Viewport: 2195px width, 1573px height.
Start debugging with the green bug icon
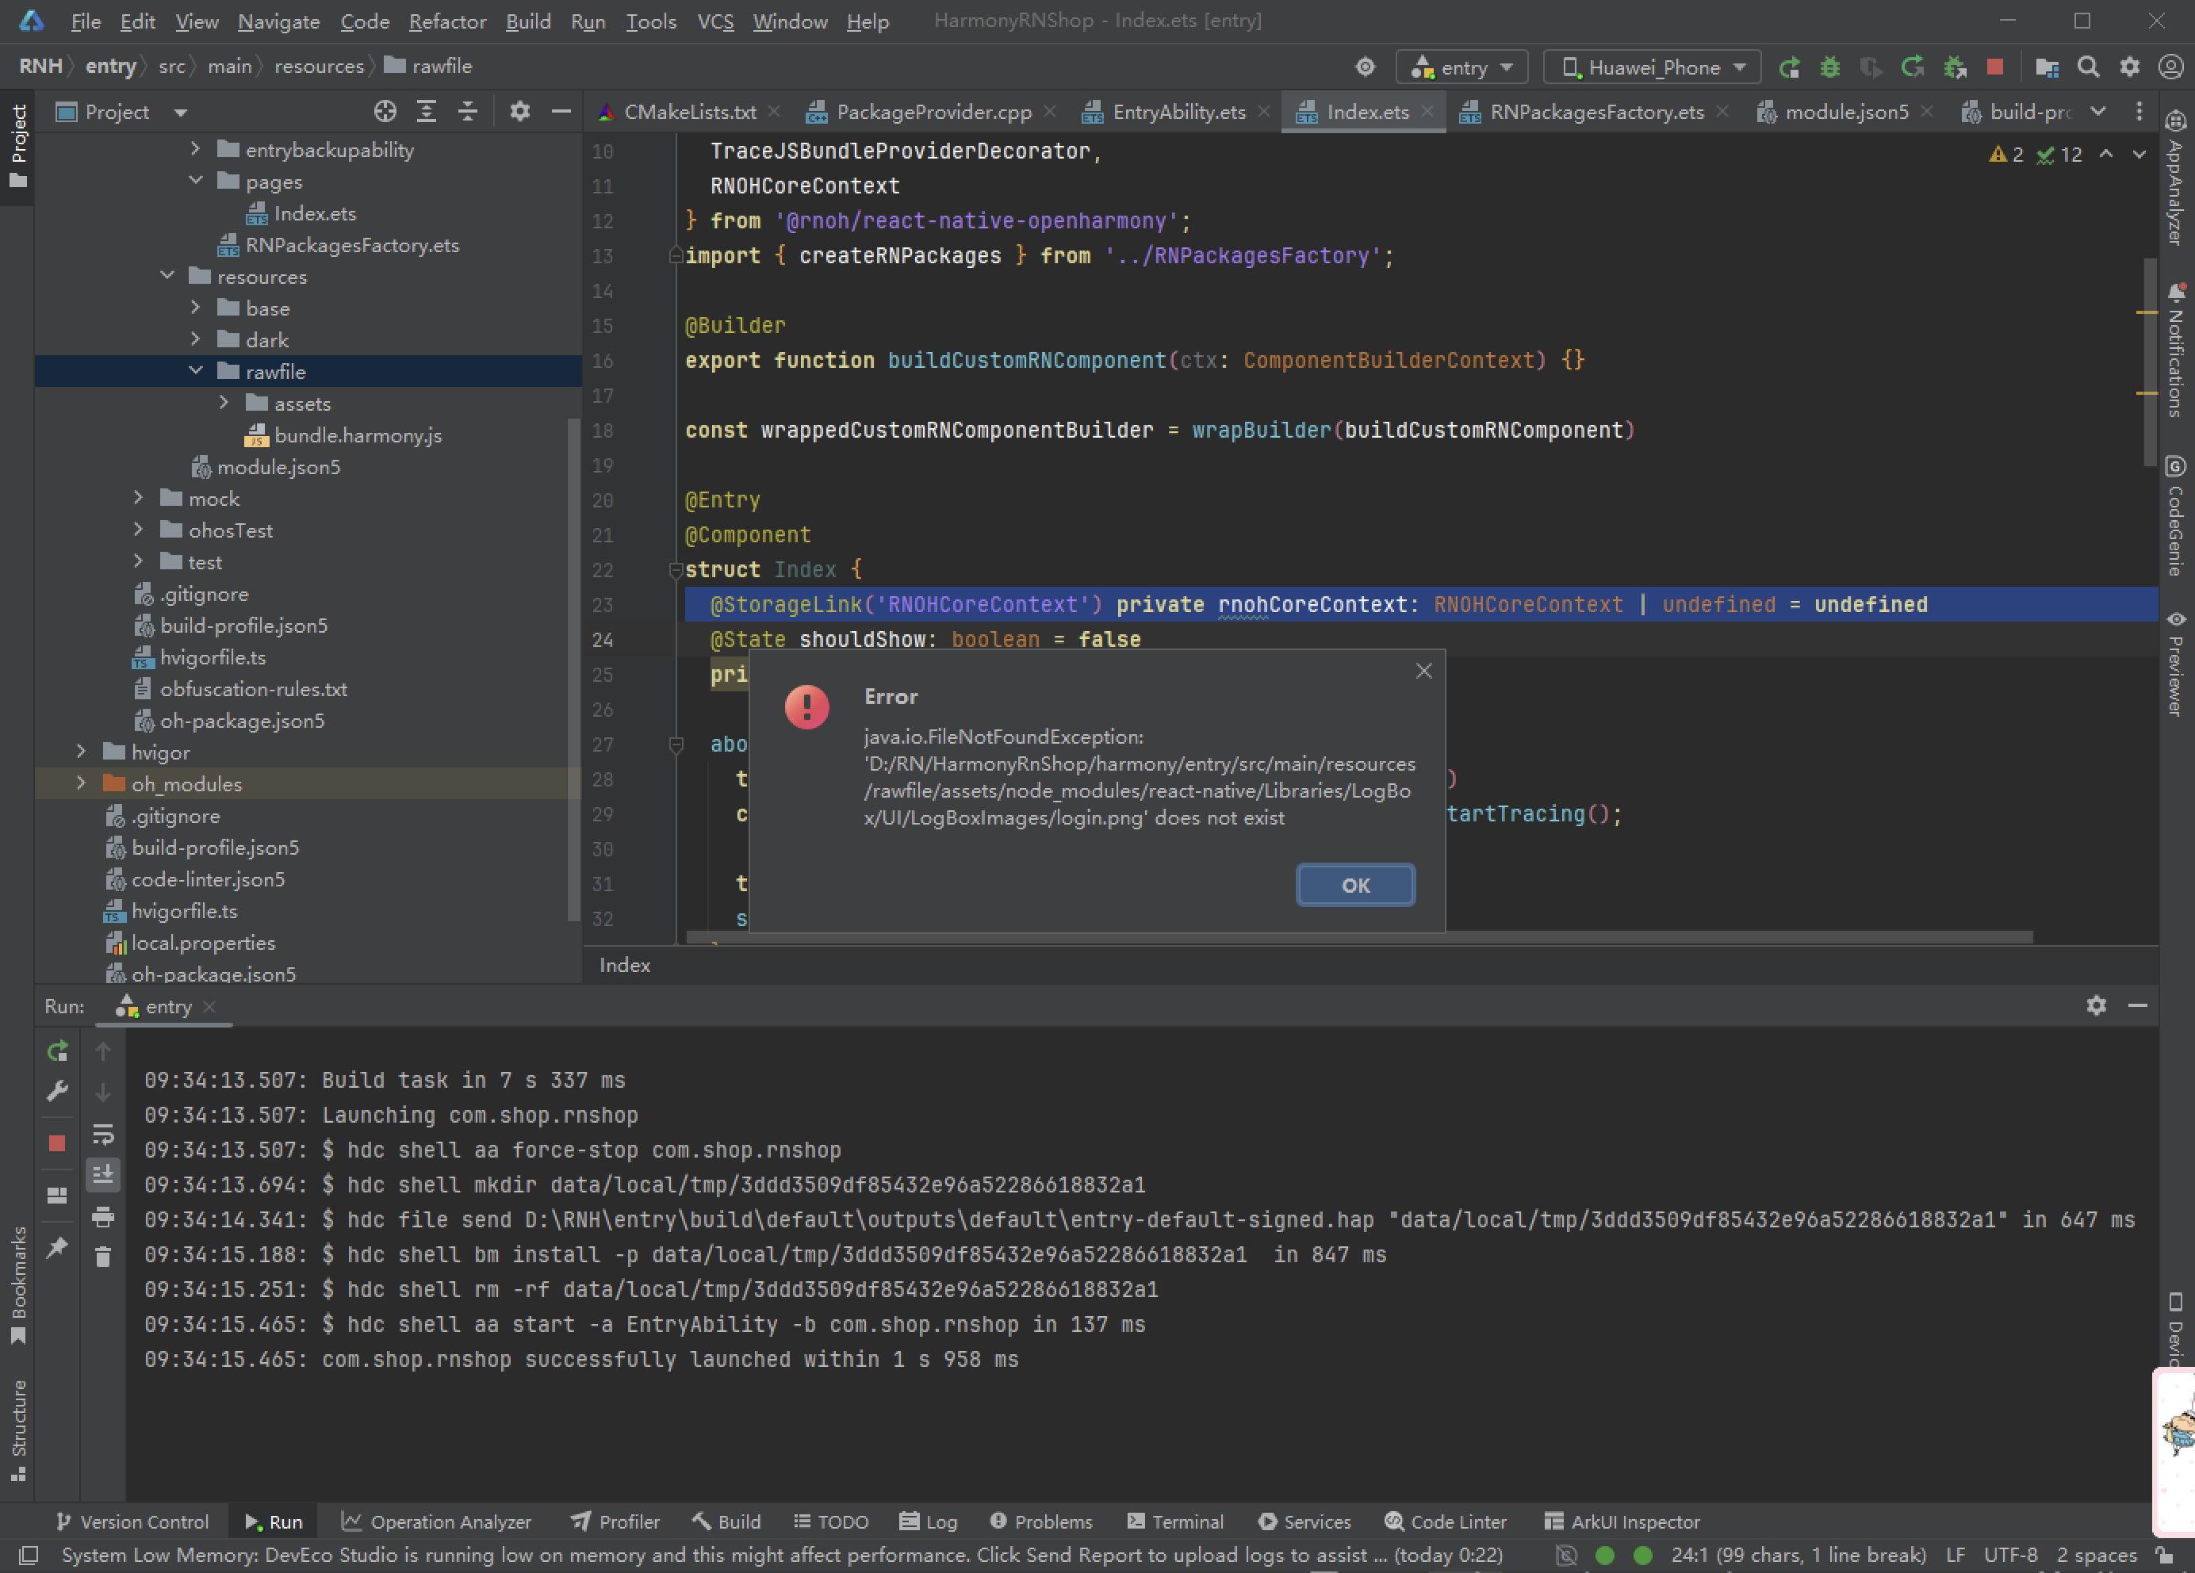click(x=1829, y=66)
